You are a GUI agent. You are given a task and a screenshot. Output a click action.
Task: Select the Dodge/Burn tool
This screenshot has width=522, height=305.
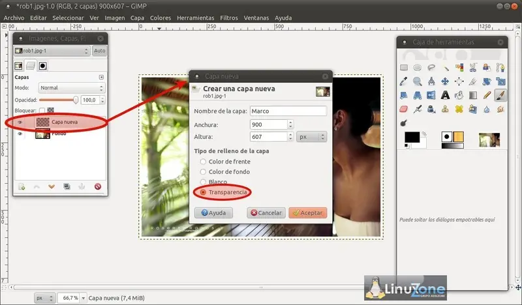click(x=404, y=123)
